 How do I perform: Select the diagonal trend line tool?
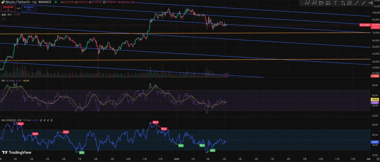click(357, 3)
